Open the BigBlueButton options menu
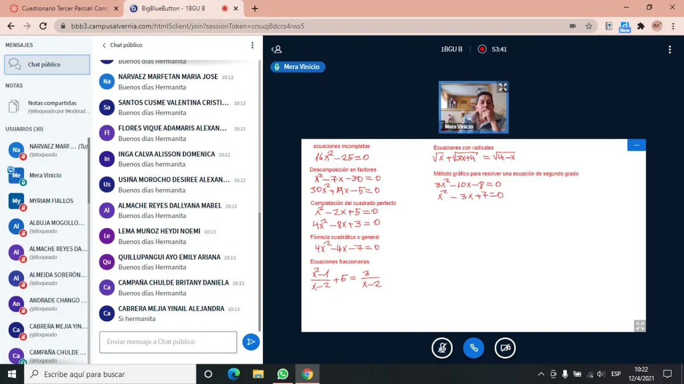Image resolution: width=684 pixels, height=384 pixels. [670, 50]
